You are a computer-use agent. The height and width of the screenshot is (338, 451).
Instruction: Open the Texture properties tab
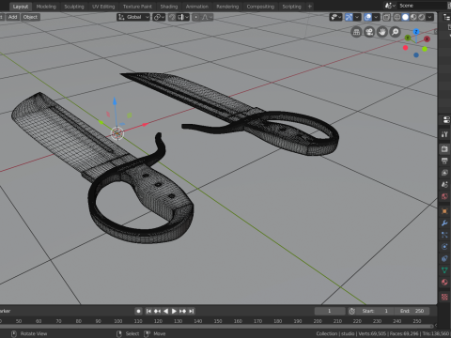(444, 297)
